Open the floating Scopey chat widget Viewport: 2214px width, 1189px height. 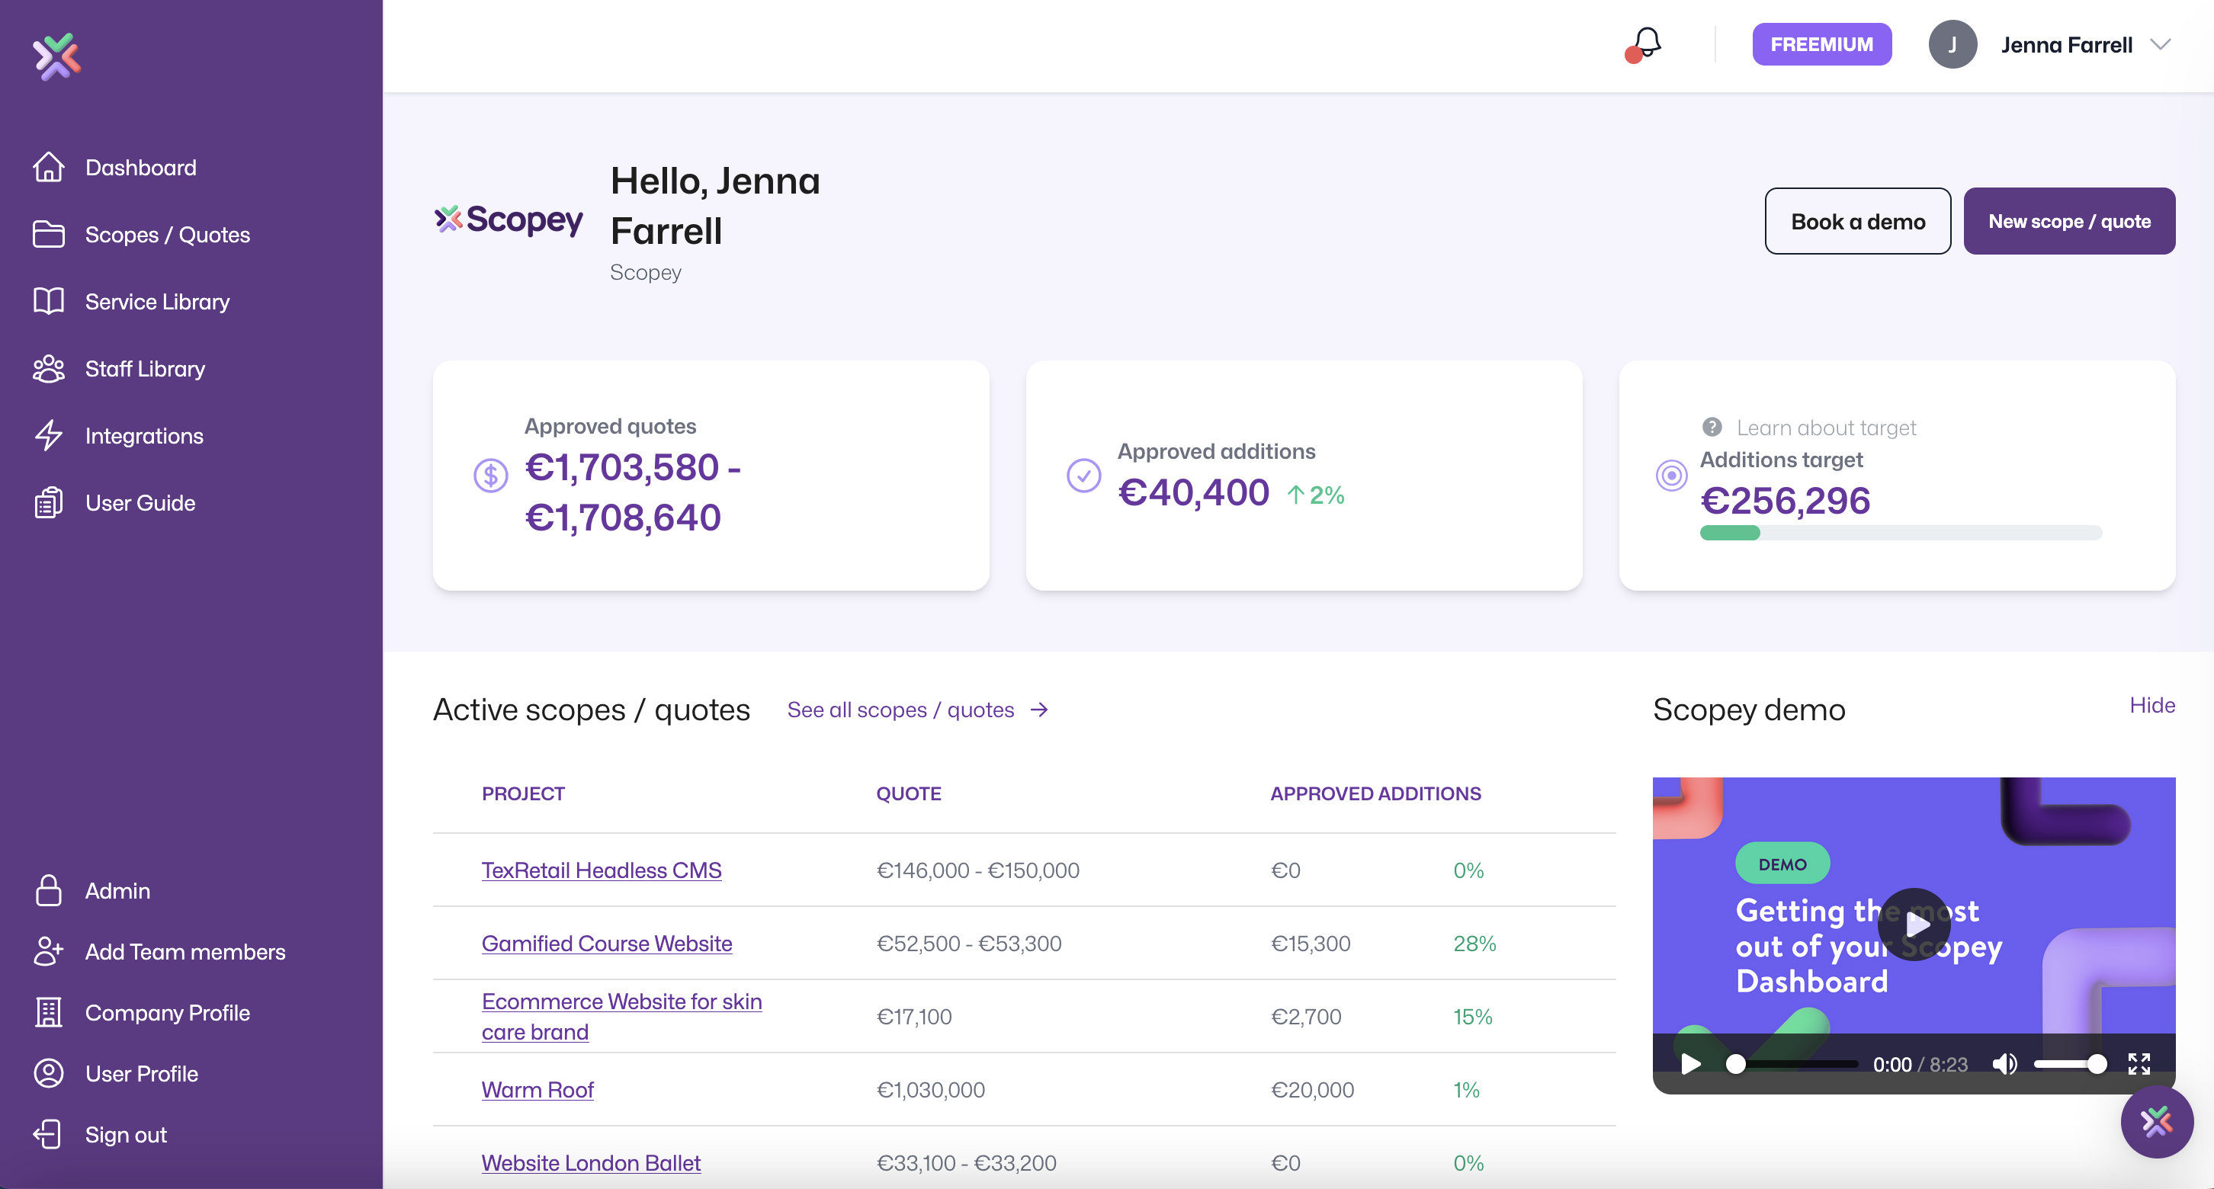click(x=2156, y=1122)
